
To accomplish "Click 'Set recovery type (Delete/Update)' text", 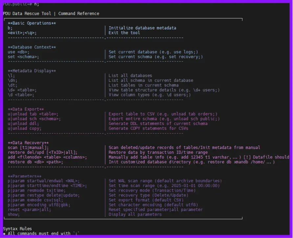I will [x=148, y=195].
